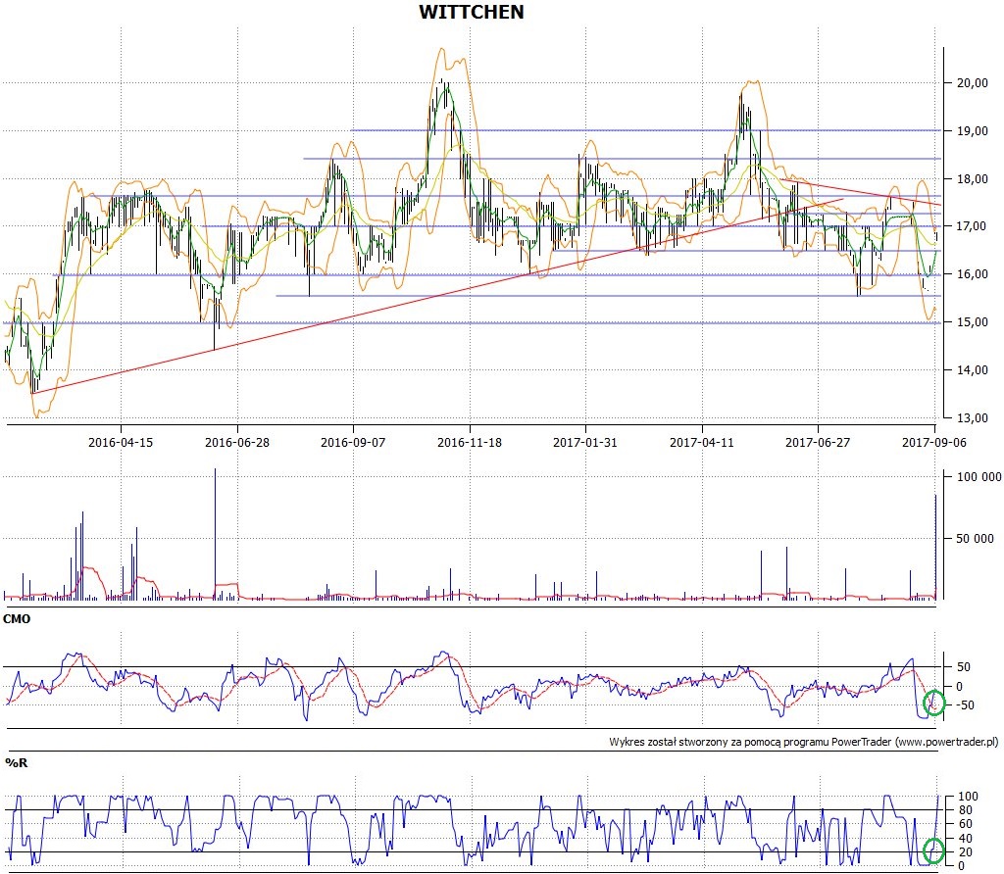Click the latest volume spike at 2017-09-06

934,547
